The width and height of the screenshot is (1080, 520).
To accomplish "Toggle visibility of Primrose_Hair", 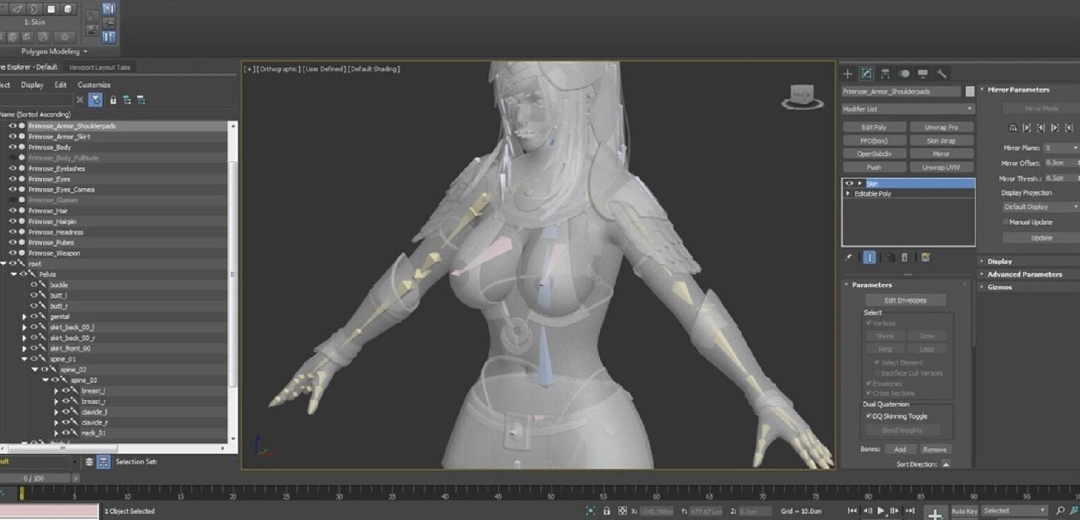I will pos(12,211).
